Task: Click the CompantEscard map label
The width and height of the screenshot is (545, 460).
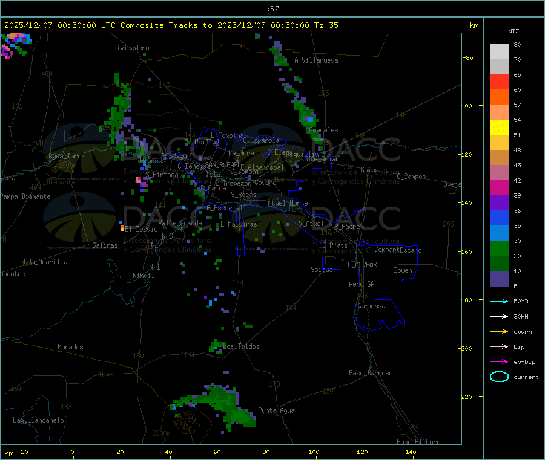Action: pos(398,250)
